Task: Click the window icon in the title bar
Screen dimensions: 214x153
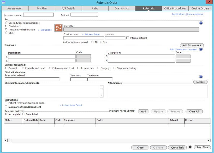Action: pyautogui.click(x=4, y=2)
